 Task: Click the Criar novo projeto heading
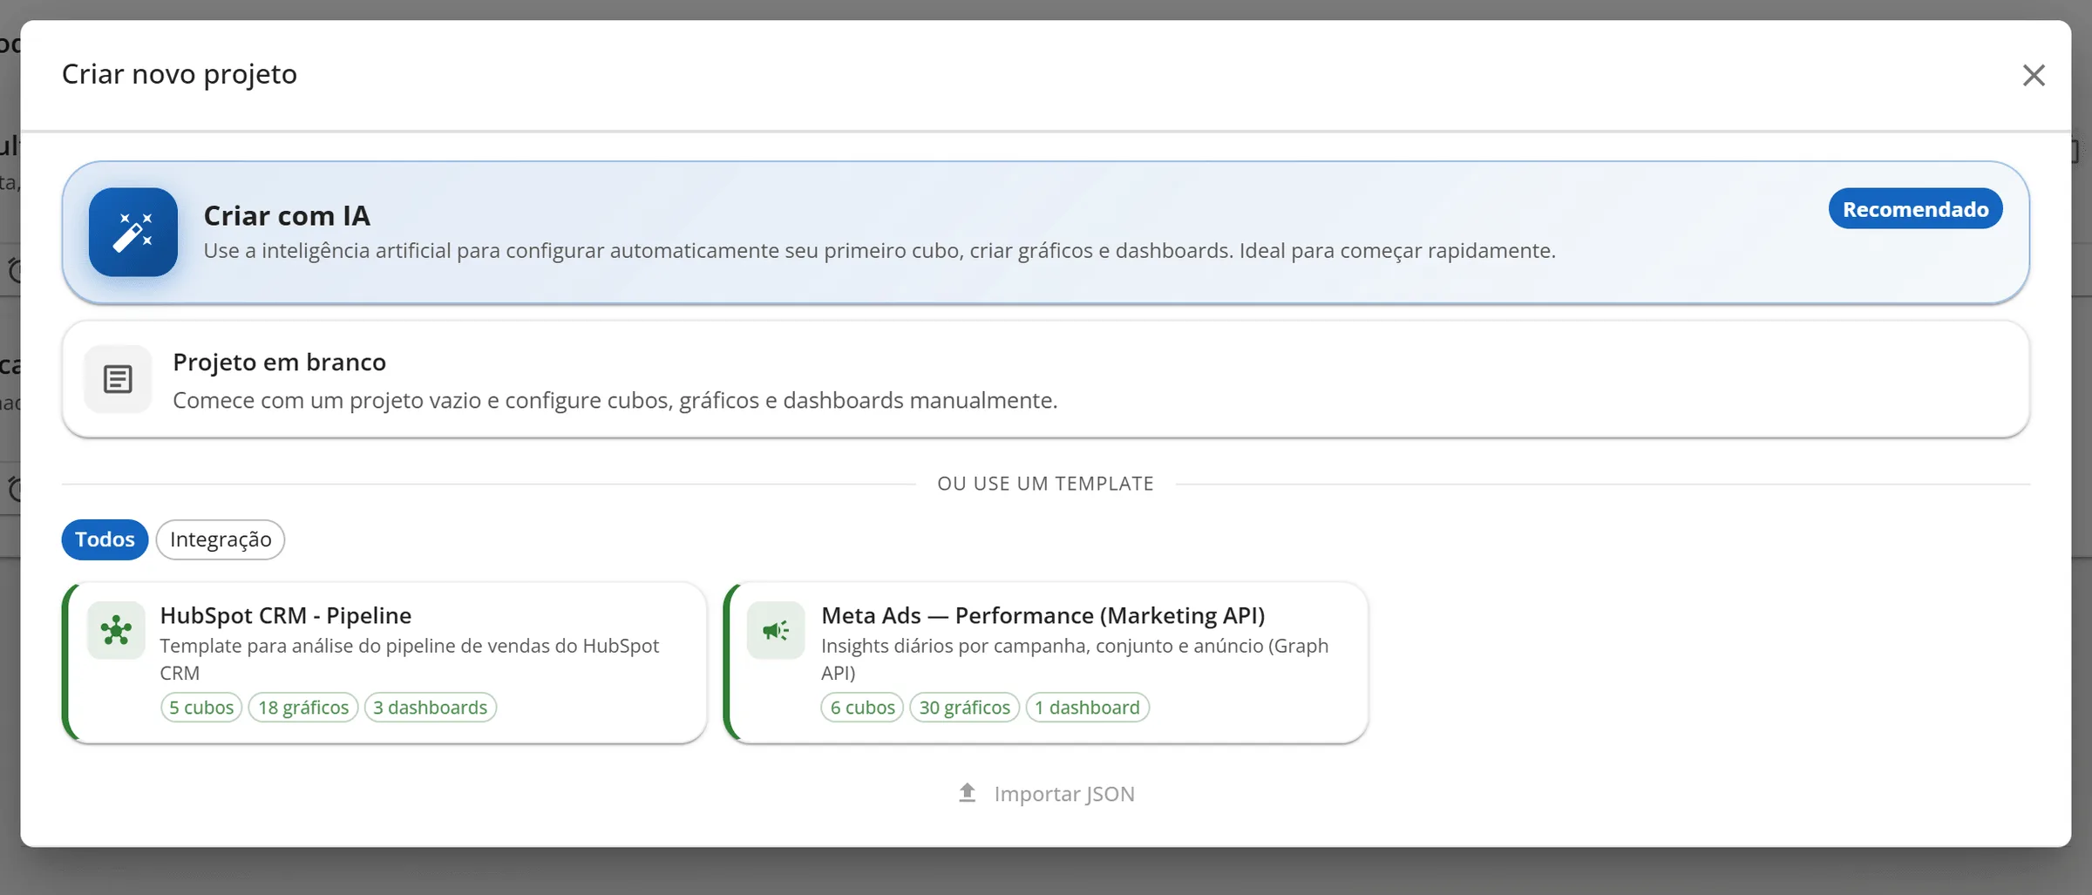[x=179, y=74]
